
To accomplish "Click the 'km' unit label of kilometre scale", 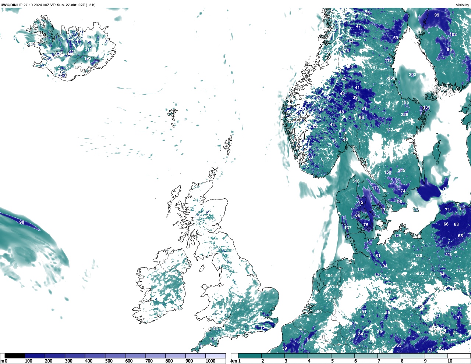I will point(234,361).
